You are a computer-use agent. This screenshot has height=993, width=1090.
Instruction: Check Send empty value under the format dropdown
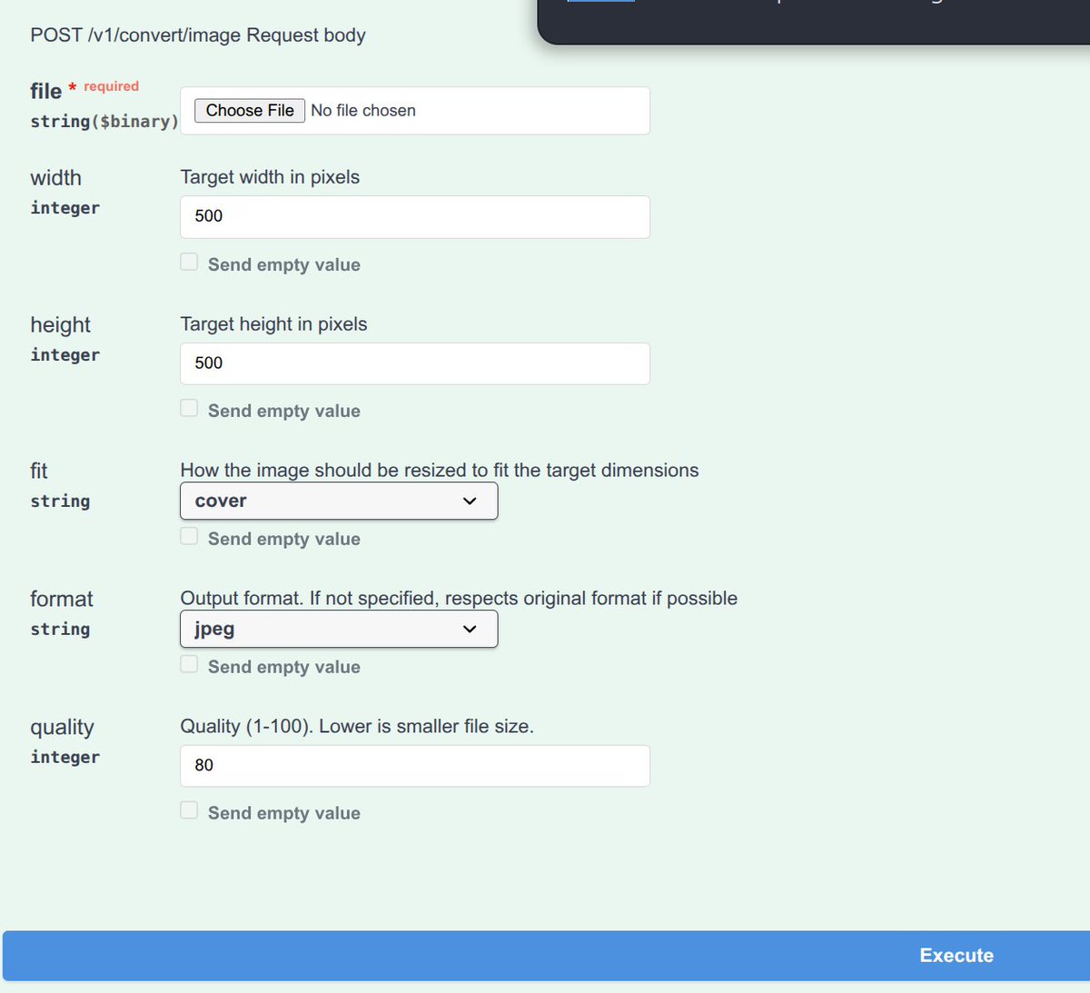pos(188,664)
